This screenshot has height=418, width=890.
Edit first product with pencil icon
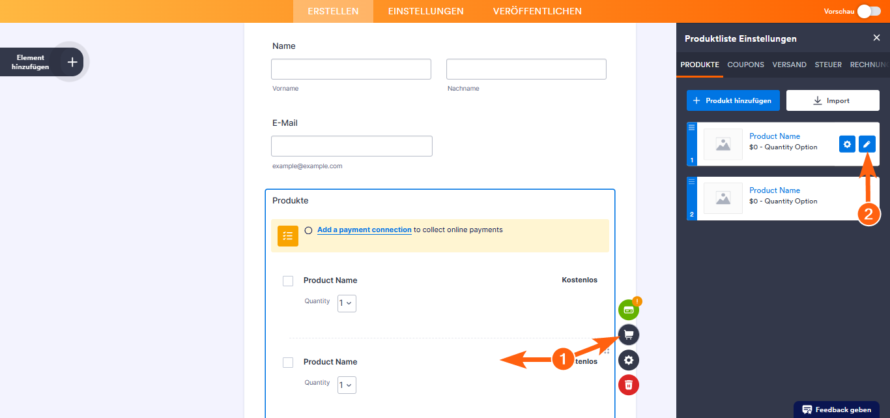point(867,144)
